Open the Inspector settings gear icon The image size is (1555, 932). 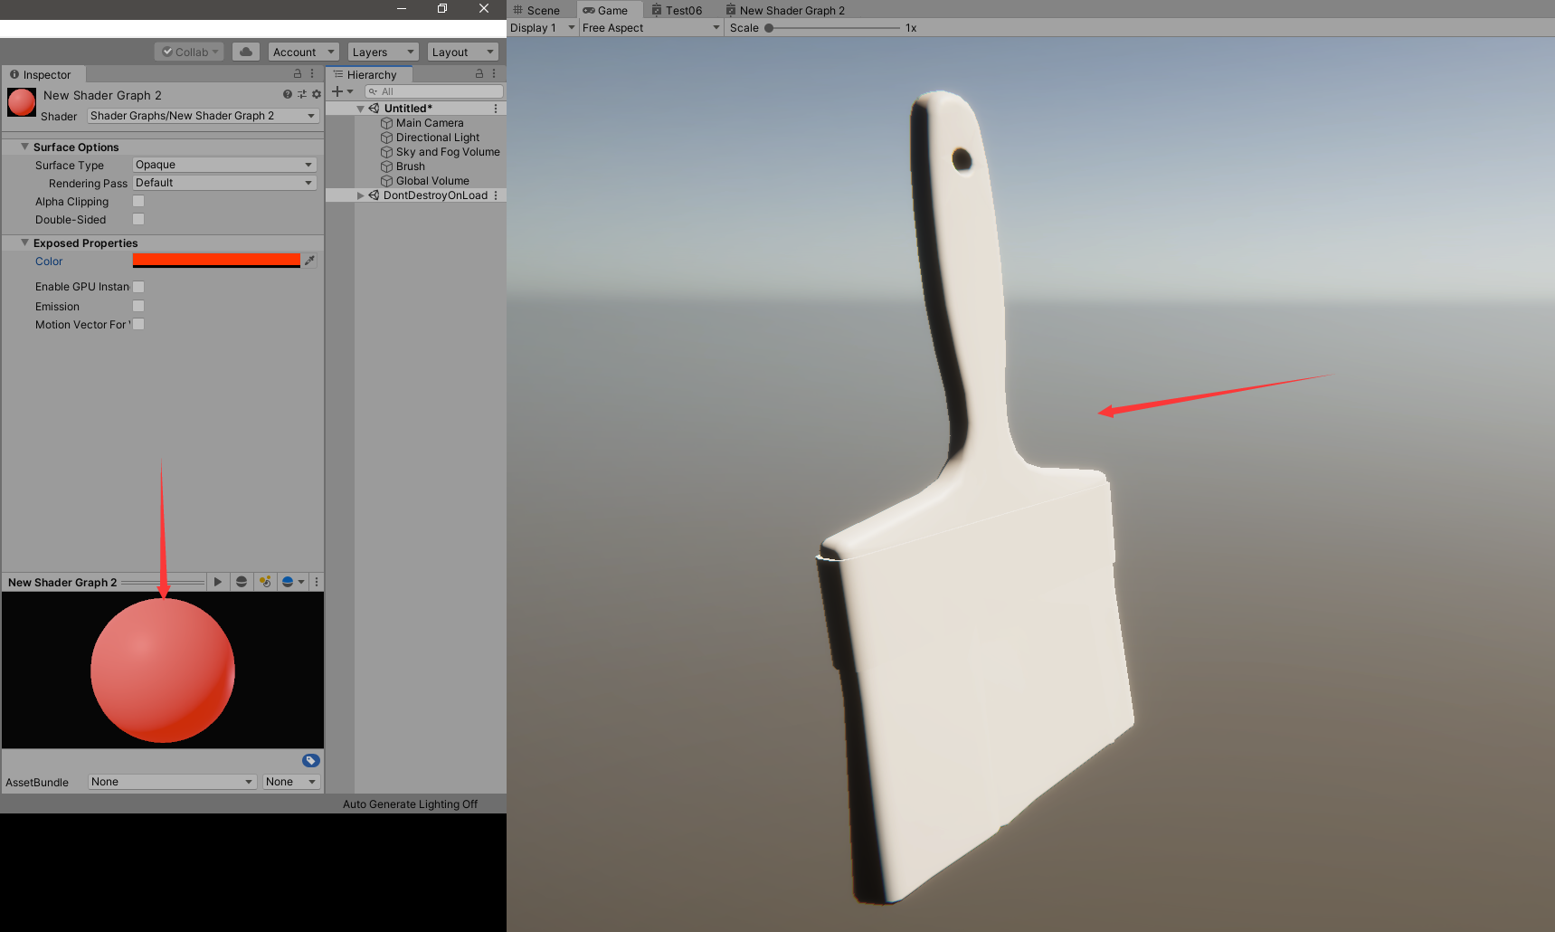316,94
